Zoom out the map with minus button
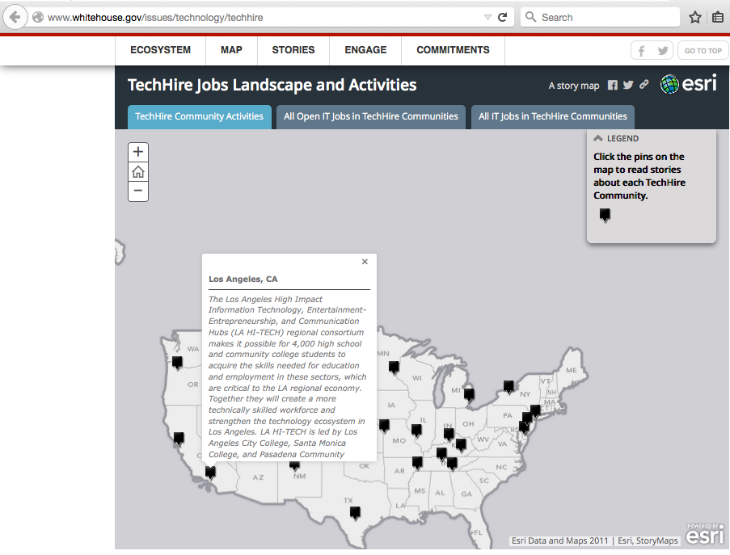 click(138, 191)
